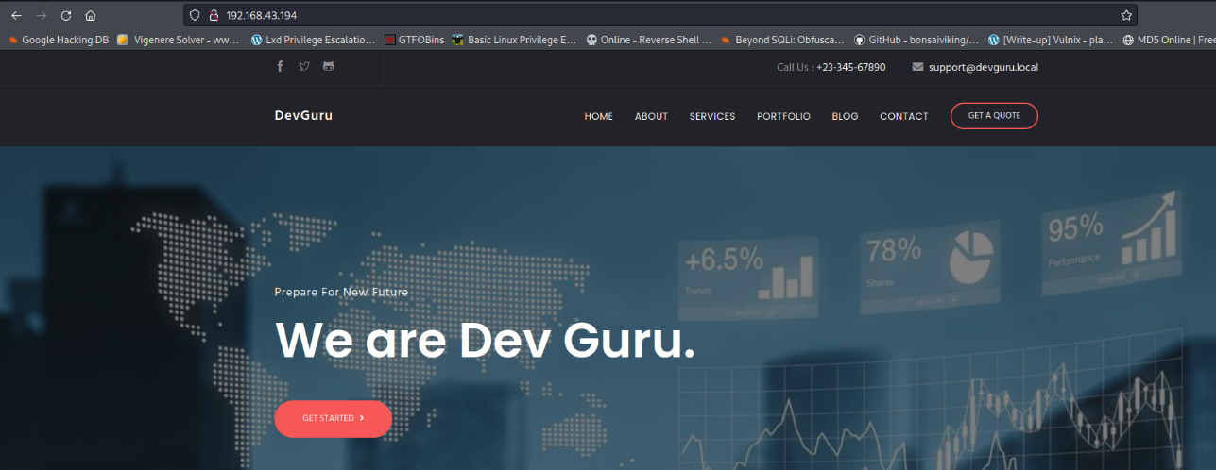Viewport: 1216px width, 470px height.
Task: Bookmark this page with the star icon
Action: tap(1125, 15)
